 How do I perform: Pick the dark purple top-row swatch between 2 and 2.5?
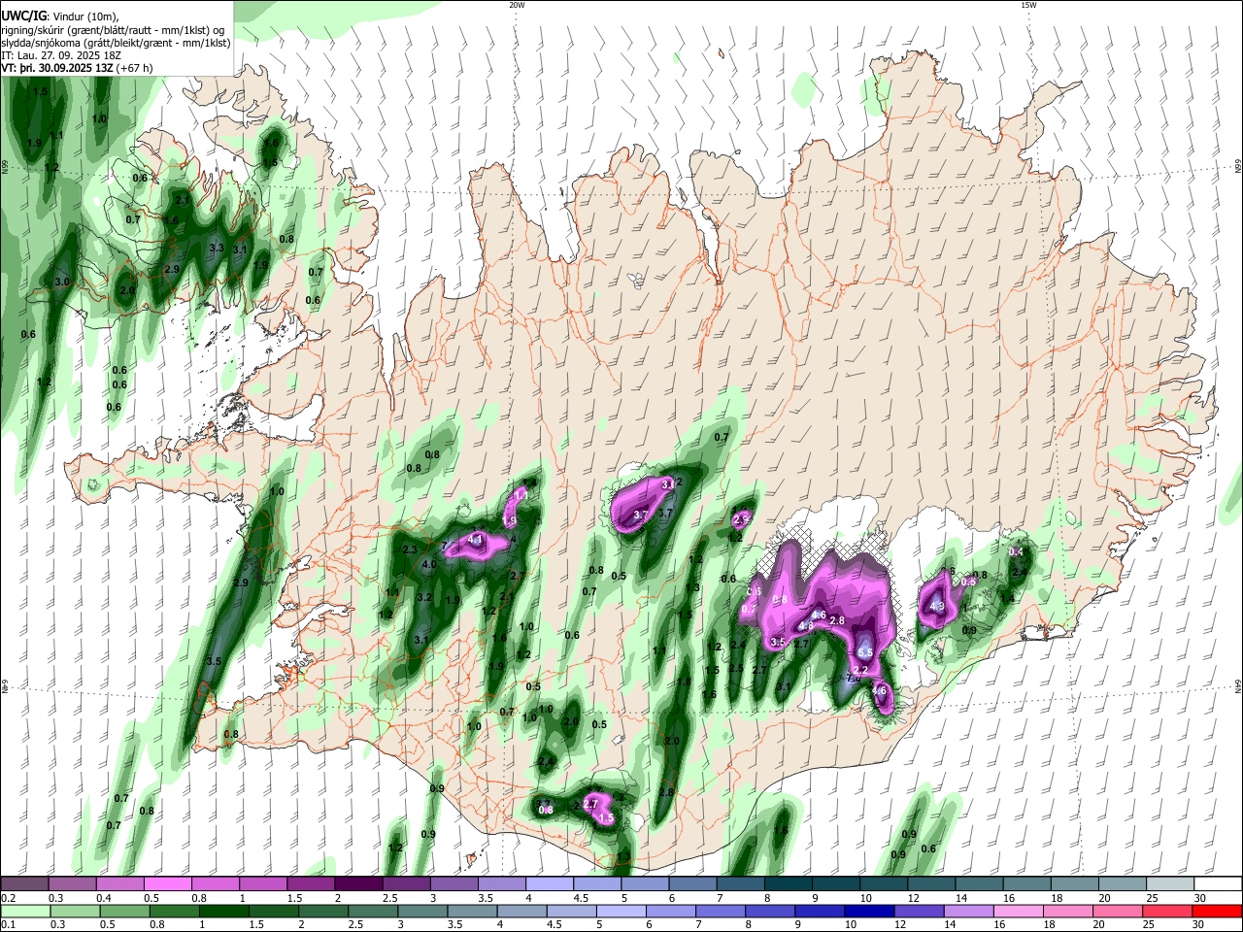pyautogui.click(x=359, y=884)
